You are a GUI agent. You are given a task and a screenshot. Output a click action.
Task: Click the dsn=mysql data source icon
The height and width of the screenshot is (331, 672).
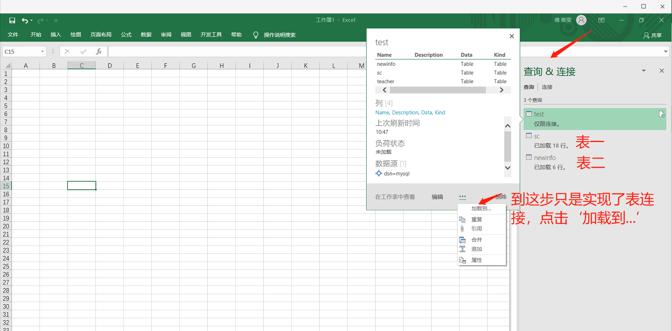click(x=379, y=173)
